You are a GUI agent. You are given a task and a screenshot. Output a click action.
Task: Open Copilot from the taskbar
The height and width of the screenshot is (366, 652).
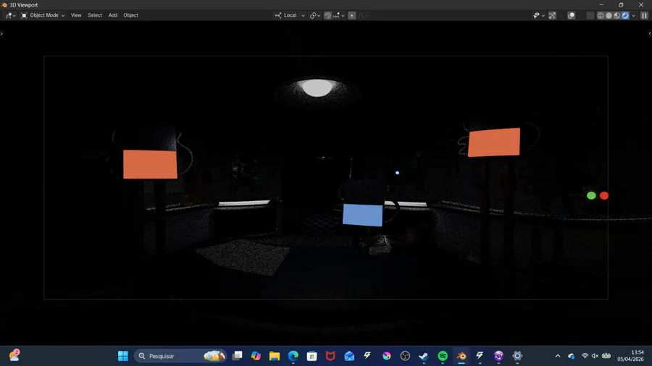256,356
